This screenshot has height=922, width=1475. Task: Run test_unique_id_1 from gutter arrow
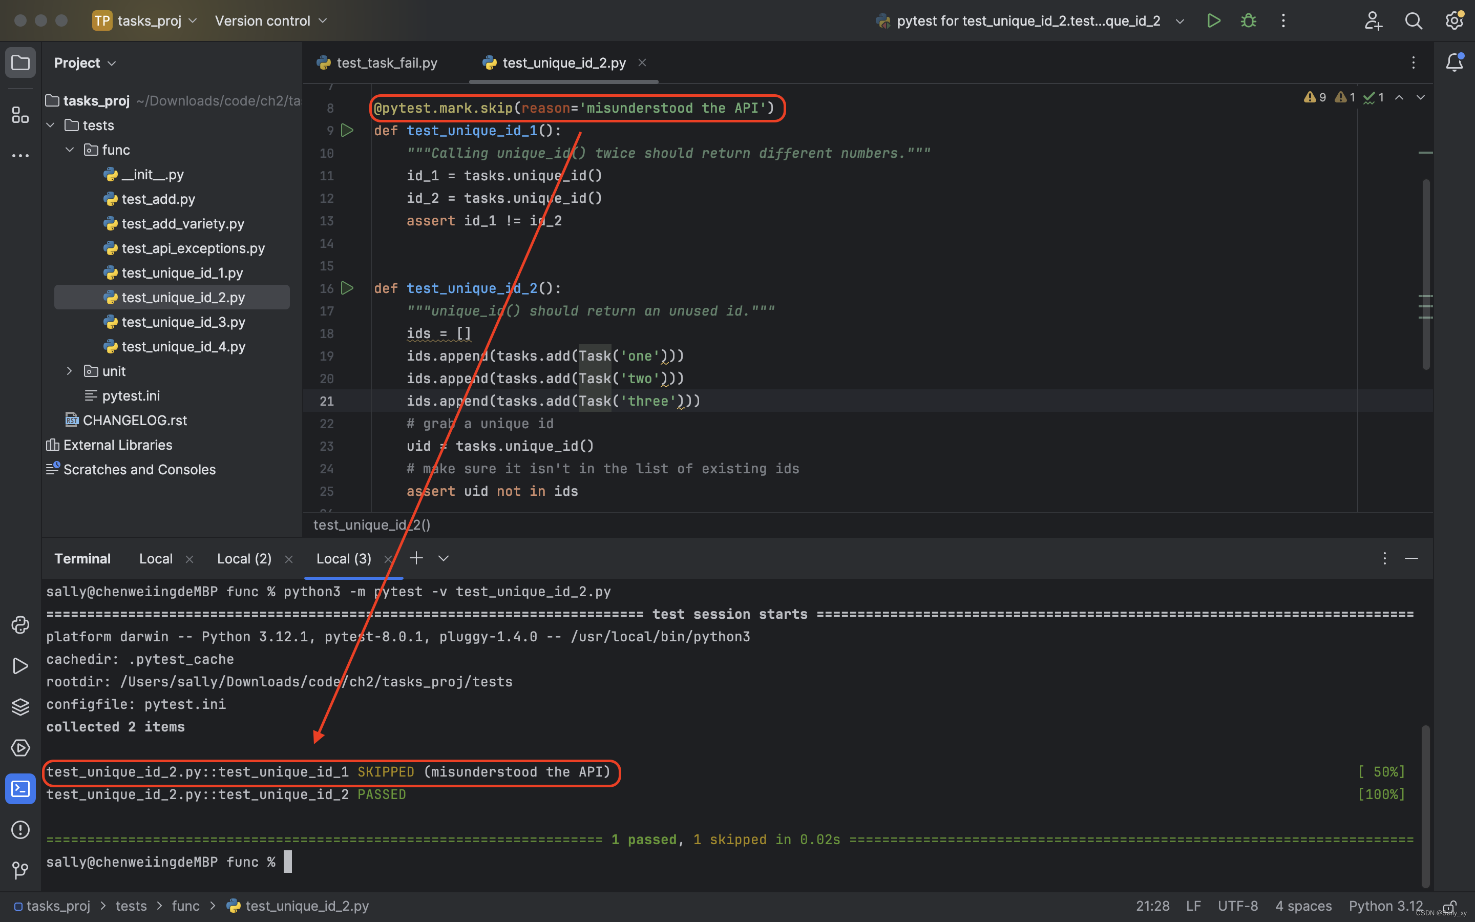(347, 131)
